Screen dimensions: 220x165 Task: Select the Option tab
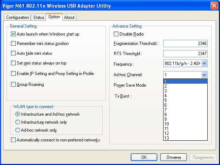point(54,17)
